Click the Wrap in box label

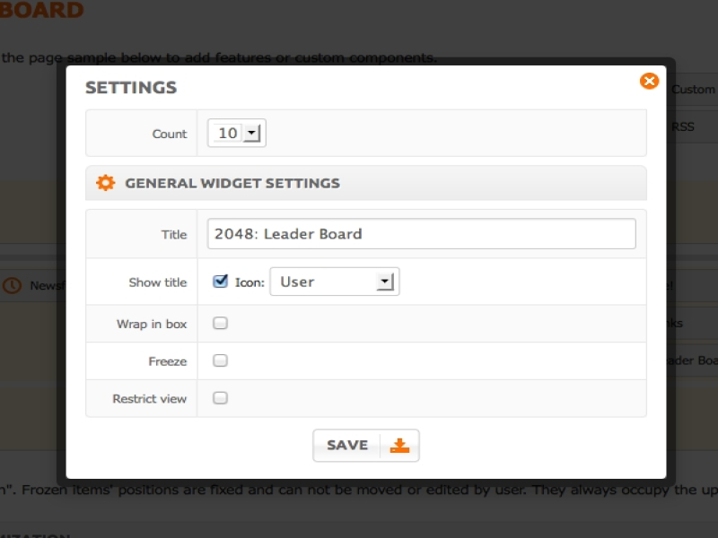[152, 324]
